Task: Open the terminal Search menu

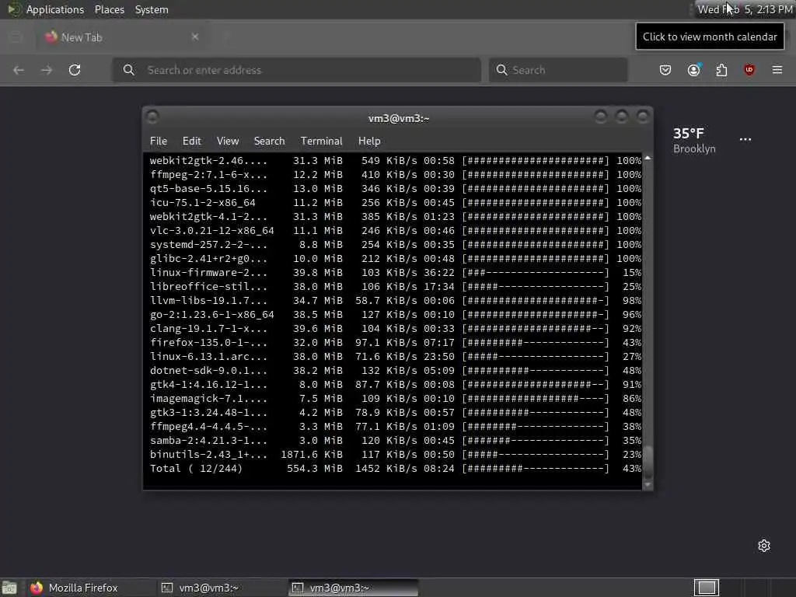Action: 269,141
